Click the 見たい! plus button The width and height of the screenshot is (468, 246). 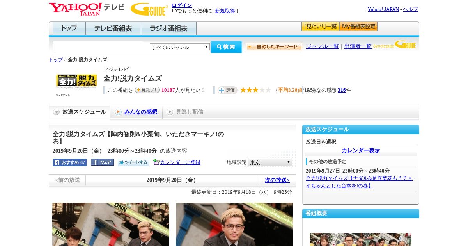point(147,90)
